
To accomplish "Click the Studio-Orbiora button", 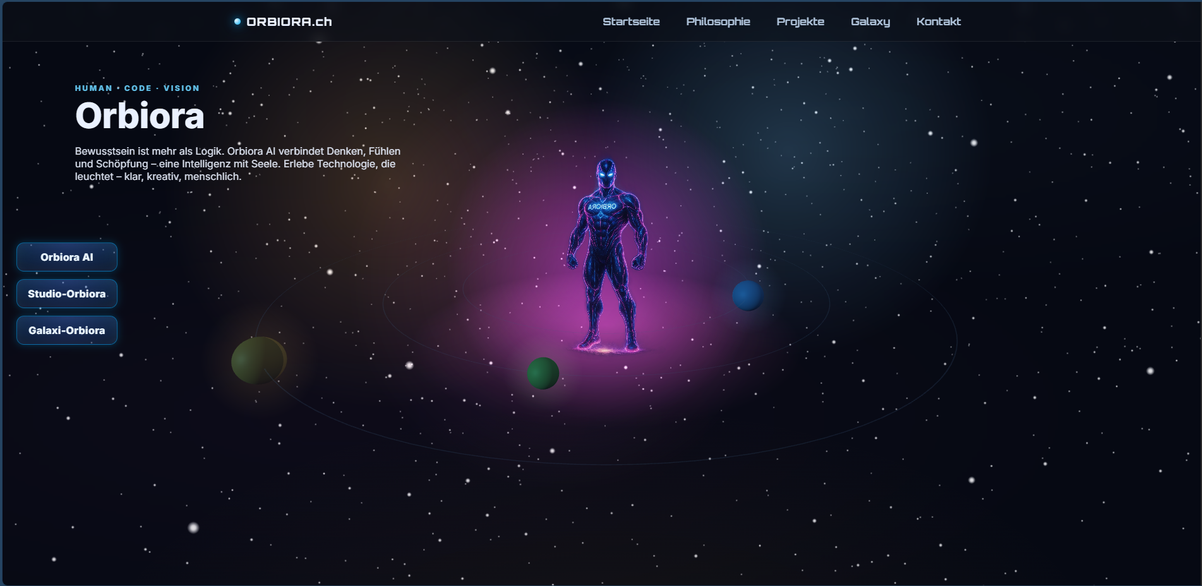I will 67,294.
